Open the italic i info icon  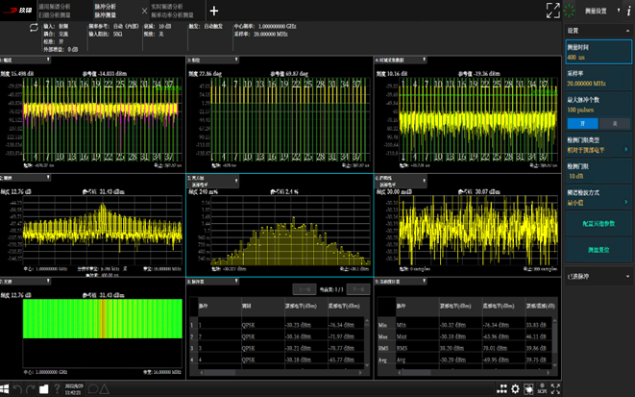[628, 11]
